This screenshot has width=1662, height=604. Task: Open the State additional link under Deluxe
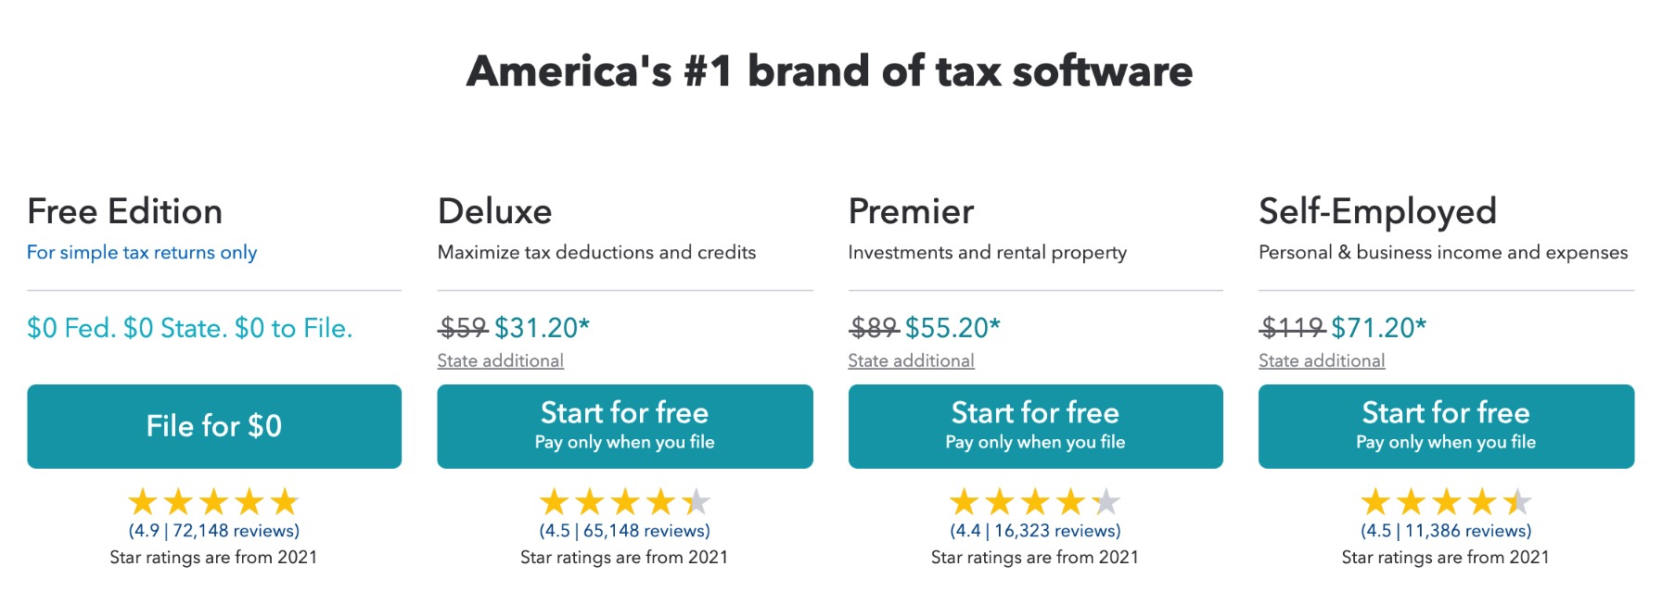pyautogui.click(x=501, y=360)
